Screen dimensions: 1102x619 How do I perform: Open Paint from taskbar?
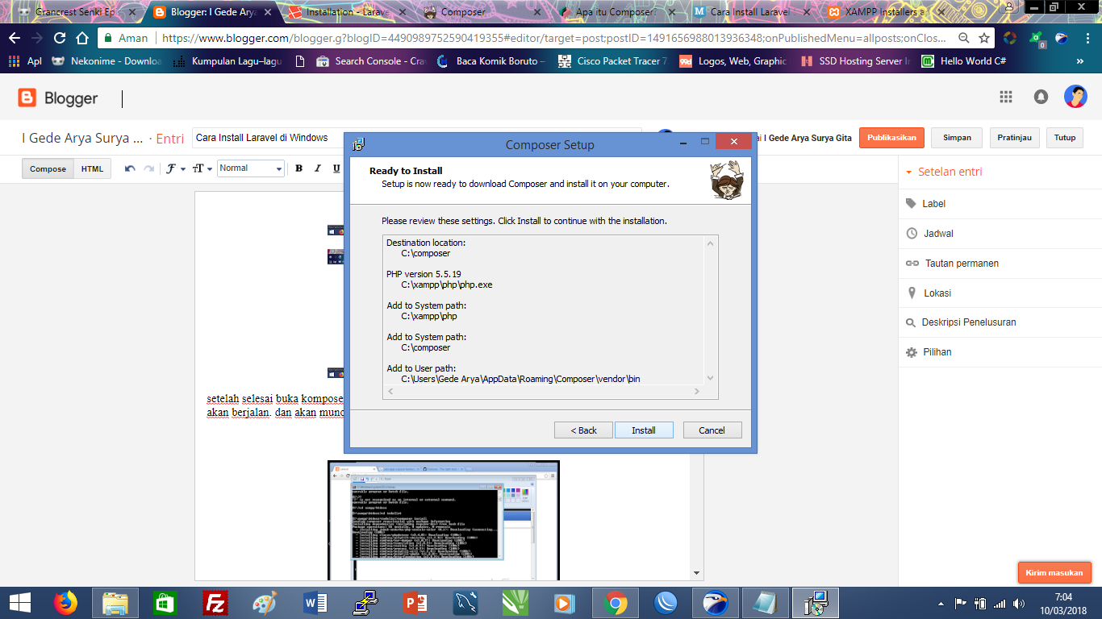[x=265, y=603]
